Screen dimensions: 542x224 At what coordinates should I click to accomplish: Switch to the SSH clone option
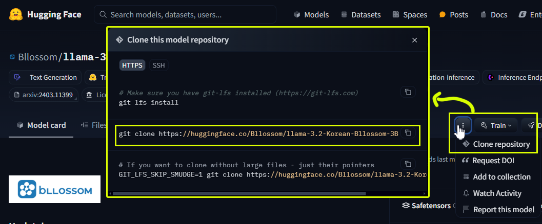pos(158,65)
